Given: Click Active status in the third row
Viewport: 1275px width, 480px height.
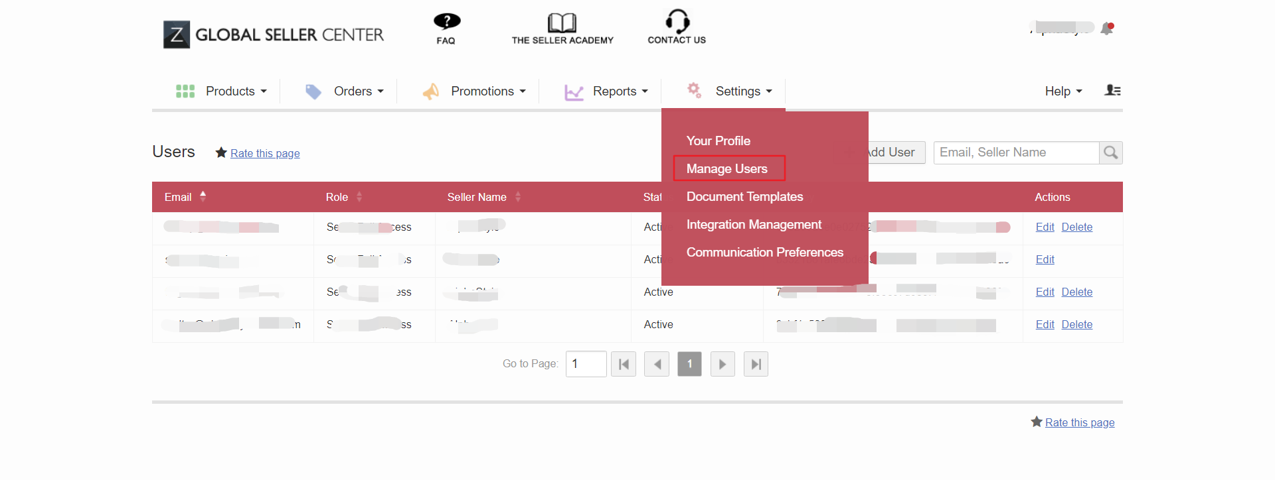Looking at the screenshot, I should coord(659,292).
